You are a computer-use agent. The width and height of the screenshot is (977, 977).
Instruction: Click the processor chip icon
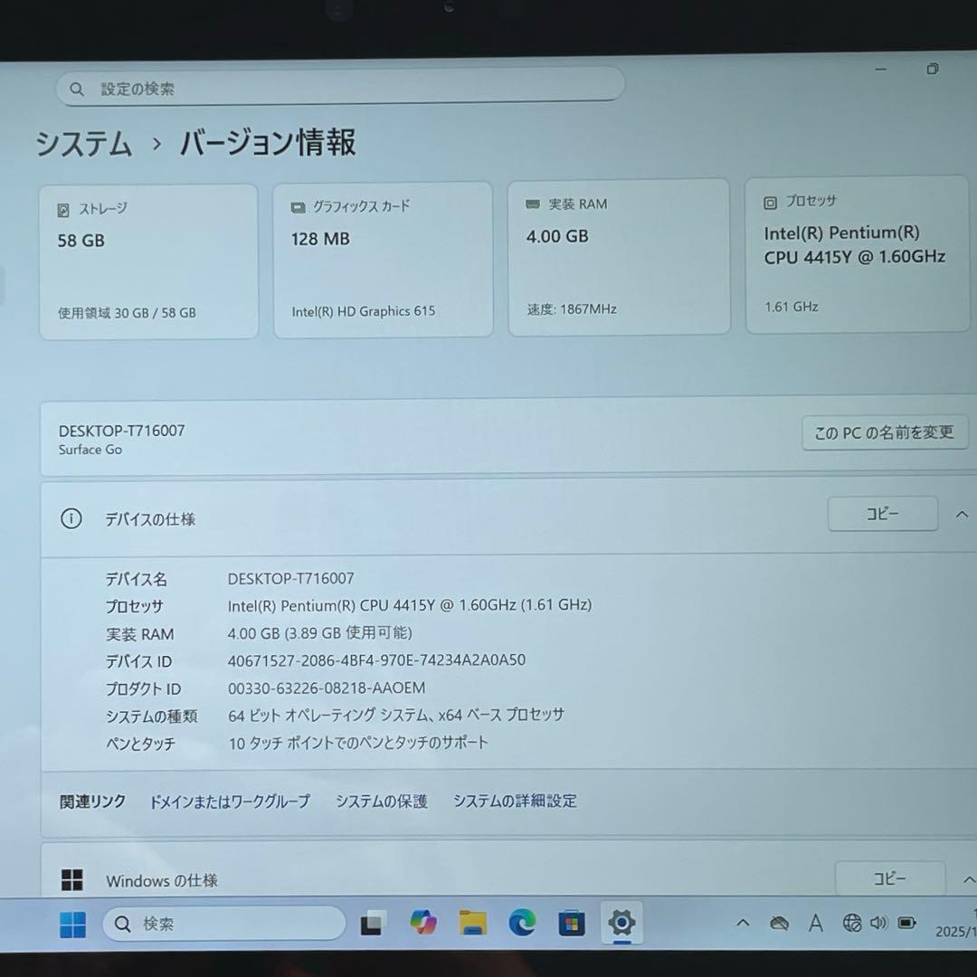pyautogui.click(x=770, y=203)
